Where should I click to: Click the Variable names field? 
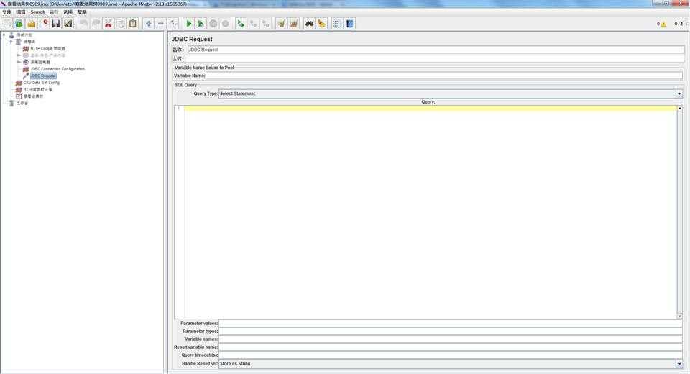450,339
